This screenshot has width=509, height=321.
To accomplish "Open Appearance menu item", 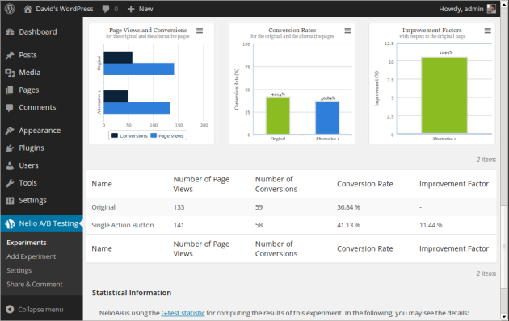I will (x=40, y=131).
